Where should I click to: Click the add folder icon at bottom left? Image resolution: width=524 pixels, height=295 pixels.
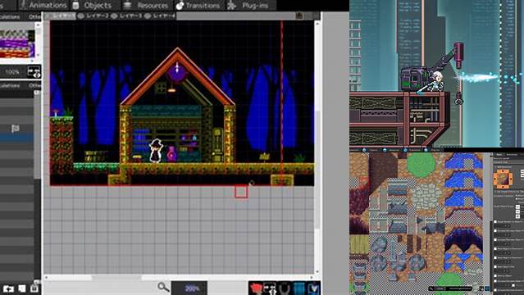pyautogui.click(x=9, y=288)
